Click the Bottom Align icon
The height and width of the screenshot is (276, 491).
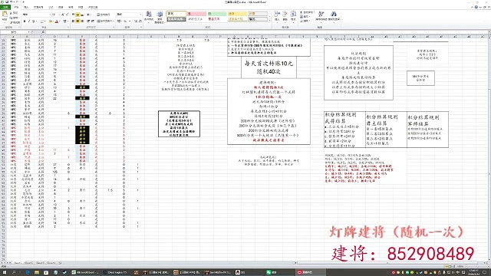(x=82, y=15)
